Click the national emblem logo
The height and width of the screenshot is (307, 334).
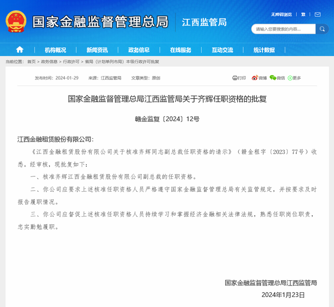pyautogui.click(x=16, y=22)
